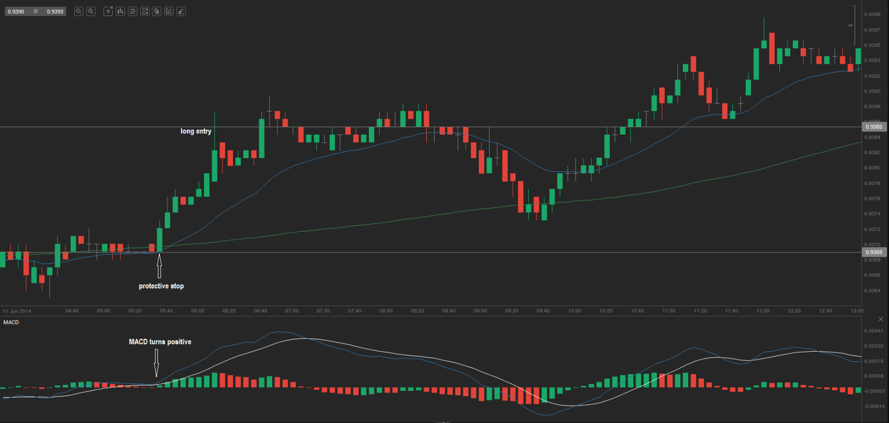Click the 'long entry' text annotation
Image resolution: width=889 pixels, height=423 pixels.
click(x=196, y=131)
